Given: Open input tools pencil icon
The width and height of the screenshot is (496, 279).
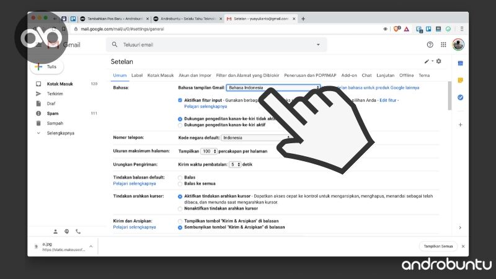Looking at the screenshot, I should (x=427, y=61).
